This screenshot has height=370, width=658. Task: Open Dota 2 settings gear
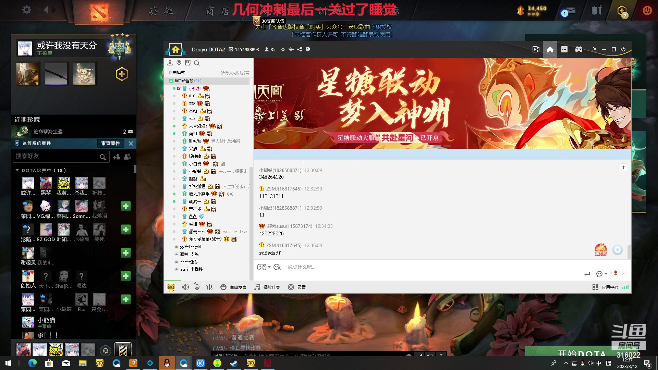27,10
